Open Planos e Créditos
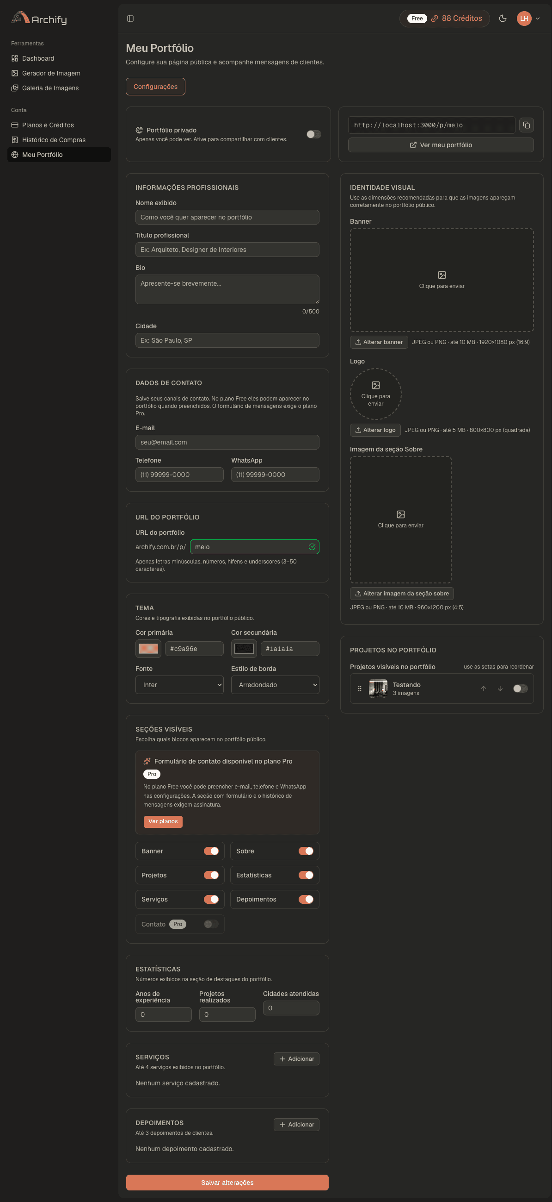This screenshot has height=1202, width=552. [x=59, y=125]
